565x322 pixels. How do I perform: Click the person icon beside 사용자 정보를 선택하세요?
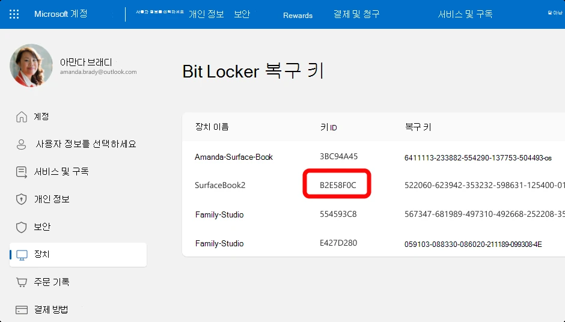click(22, 144)
